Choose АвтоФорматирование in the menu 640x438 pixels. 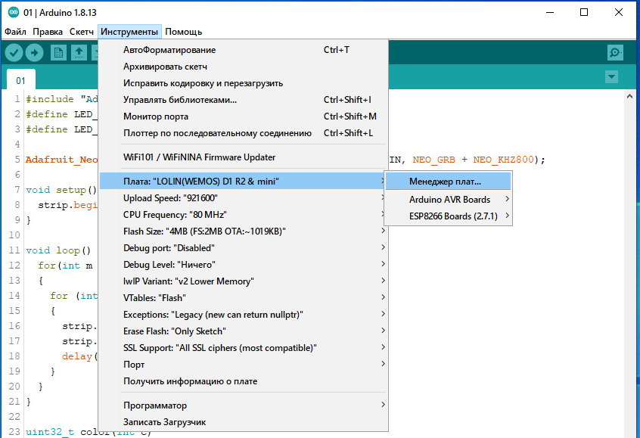point(169,50)
